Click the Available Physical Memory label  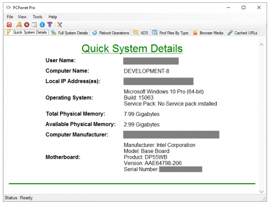81,124
